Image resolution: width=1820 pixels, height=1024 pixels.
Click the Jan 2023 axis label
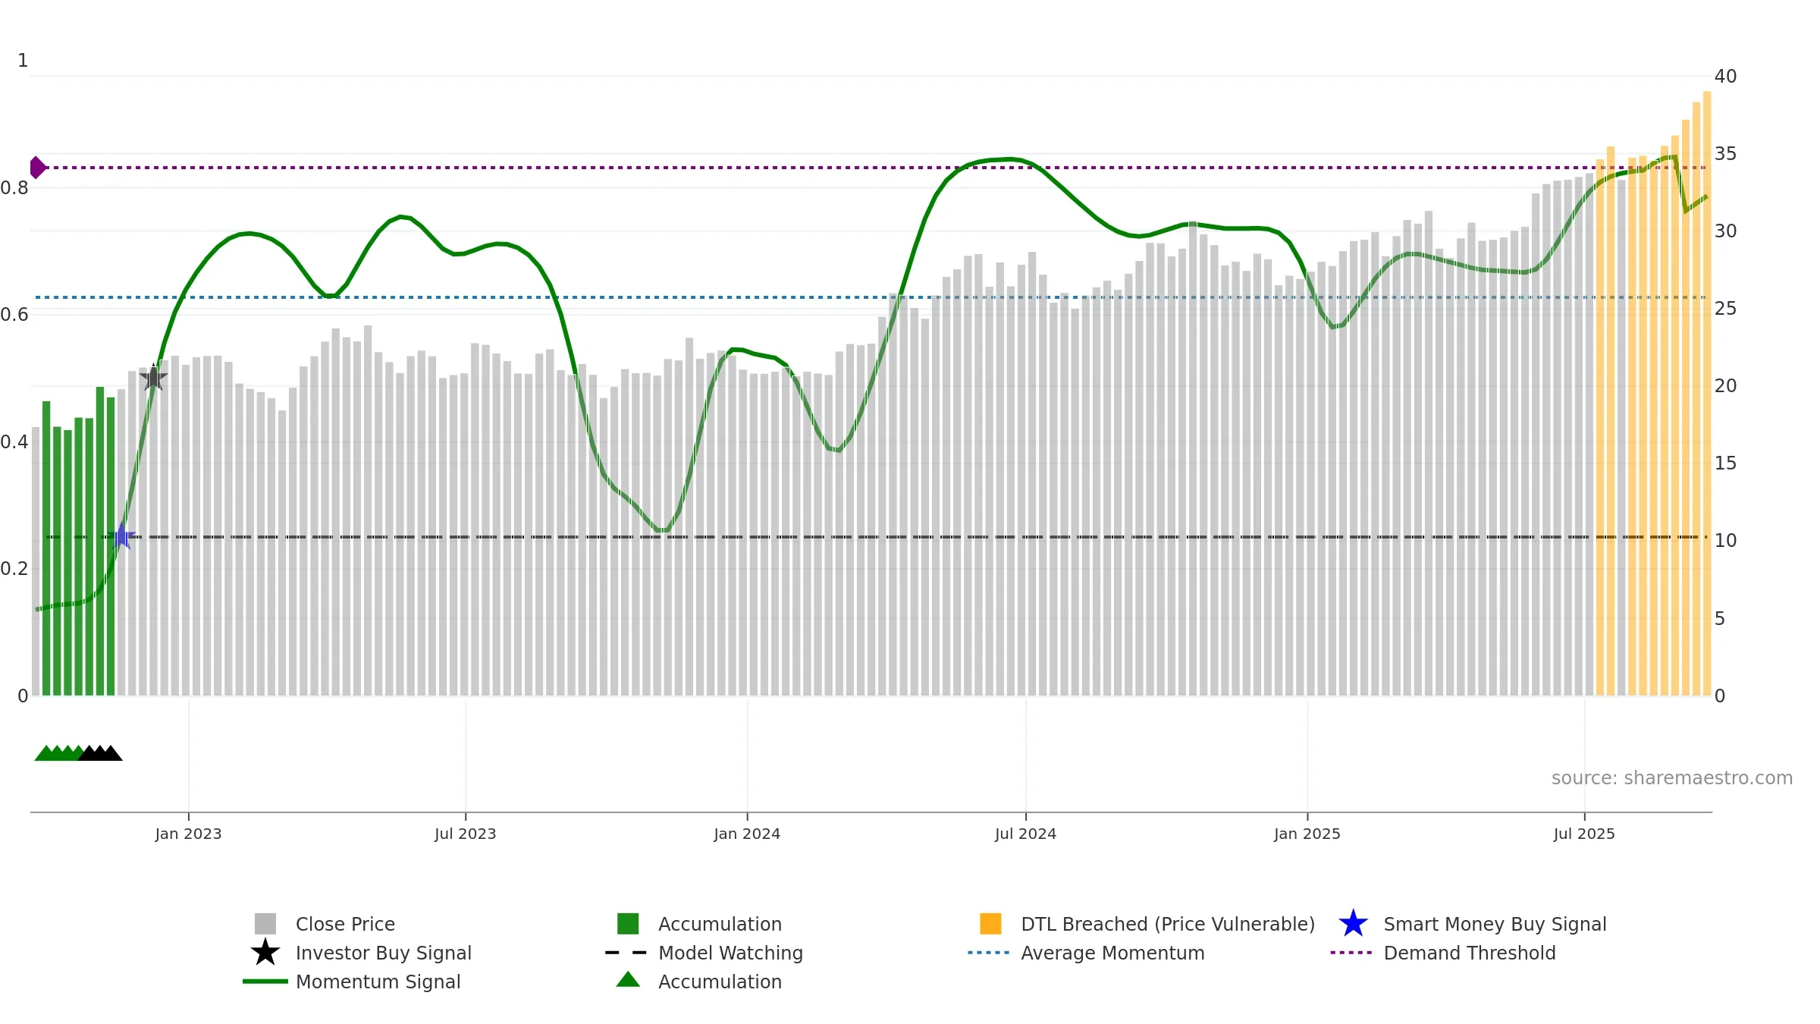coord(188,834)
